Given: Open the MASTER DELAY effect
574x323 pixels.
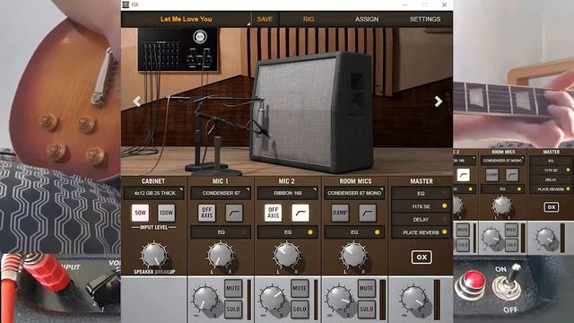Looking at the screenshot, I should pos(421,219).
